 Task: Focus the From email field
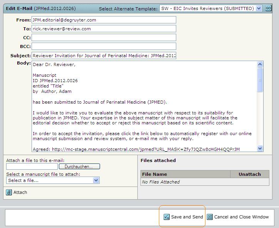click(104, 20)
